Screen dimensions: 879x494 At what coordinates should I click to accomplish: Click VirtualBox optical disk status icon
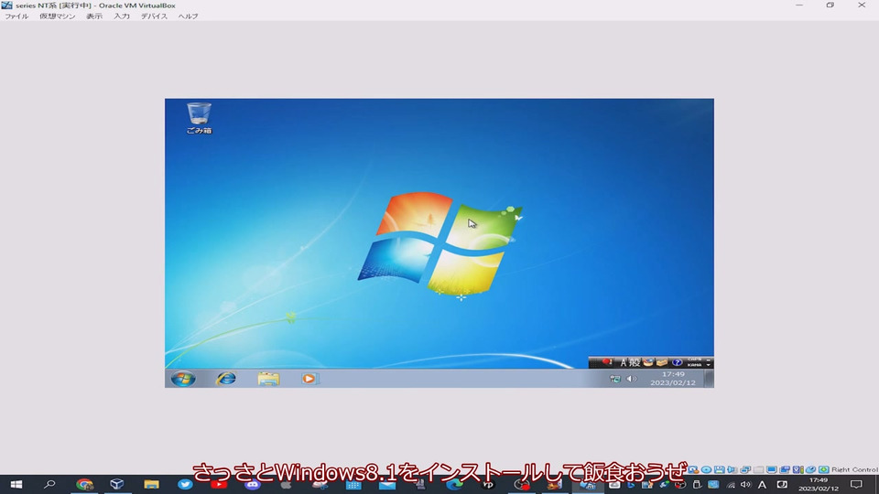click(706, 470)
